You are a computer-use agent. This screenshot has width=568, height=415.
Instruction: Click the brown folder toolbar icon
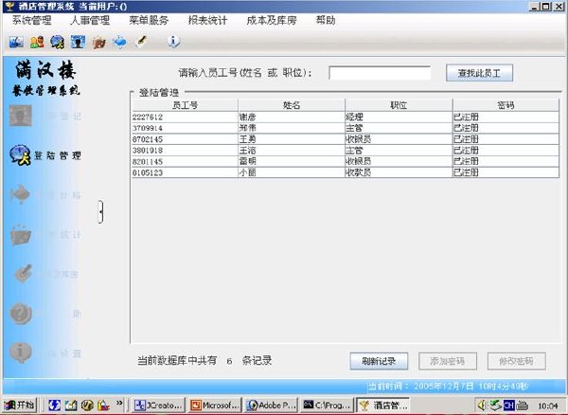(98, 43)
